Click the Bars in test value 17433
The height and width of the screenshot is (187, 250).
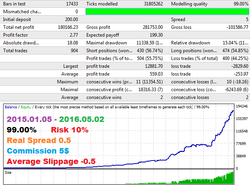72,4
